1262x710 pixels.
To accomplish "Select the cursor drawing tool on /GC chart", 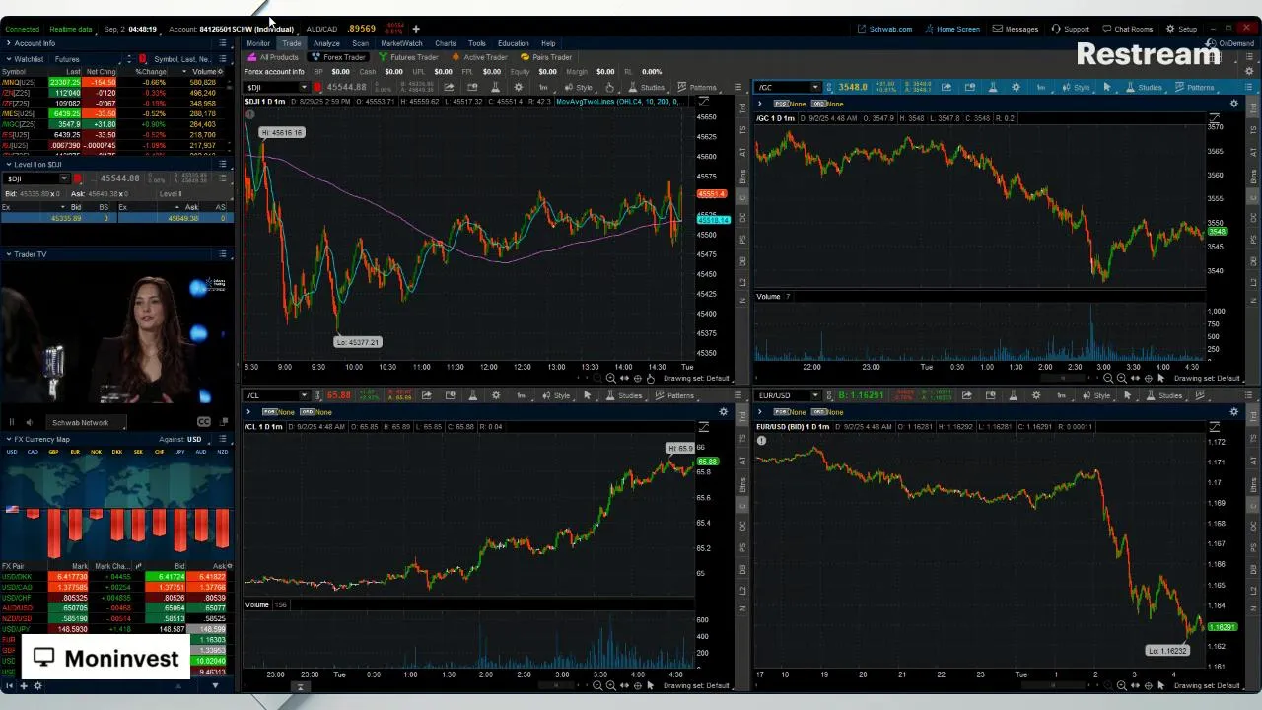I will point(1107,87).
